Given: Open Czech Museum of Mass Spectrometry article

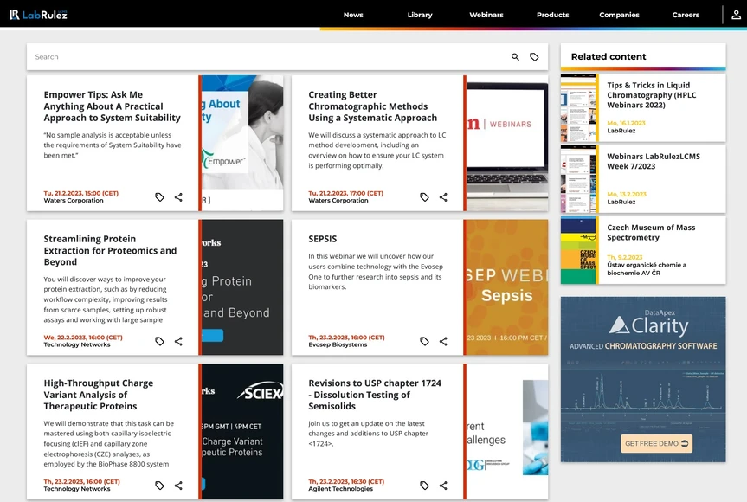Looking at the screenshot, I should [x=651, y=232].
